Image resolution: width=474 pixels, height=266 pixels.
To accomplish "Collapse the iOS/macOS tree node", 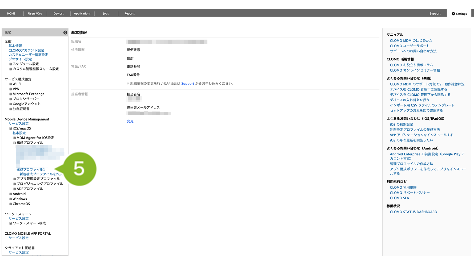I will [x=11, y=128].
